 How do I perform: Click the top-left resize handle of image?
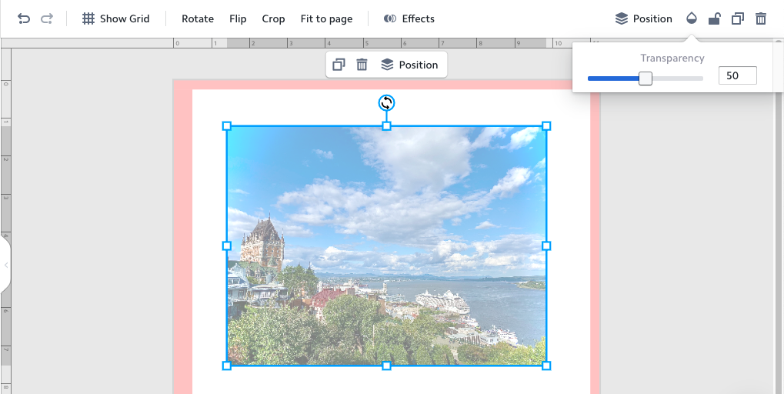tap(226, 126)
